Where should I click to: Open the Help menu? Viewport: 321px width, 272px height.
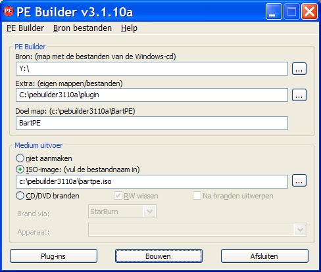coord(129,28)
